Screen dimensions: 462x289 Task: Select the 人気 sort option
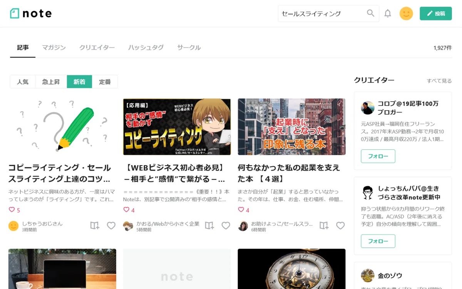(x=23, y=82)
